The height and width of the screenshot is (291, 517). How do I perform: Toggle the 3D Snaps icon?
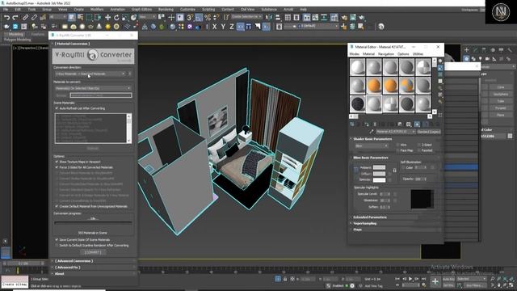tap(190, 18)
